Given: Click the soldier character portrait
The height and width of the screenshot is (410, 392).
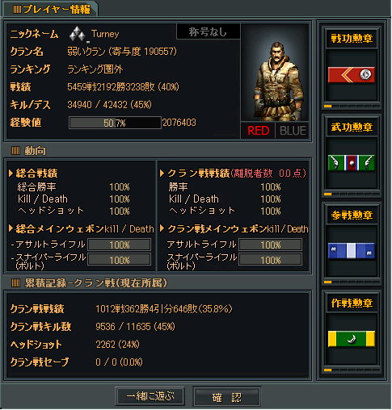Looking at the screenshot, I should (275, 73).
